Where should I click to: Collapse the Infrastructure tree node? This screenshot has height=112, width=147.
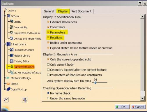[x=5, y=44]
